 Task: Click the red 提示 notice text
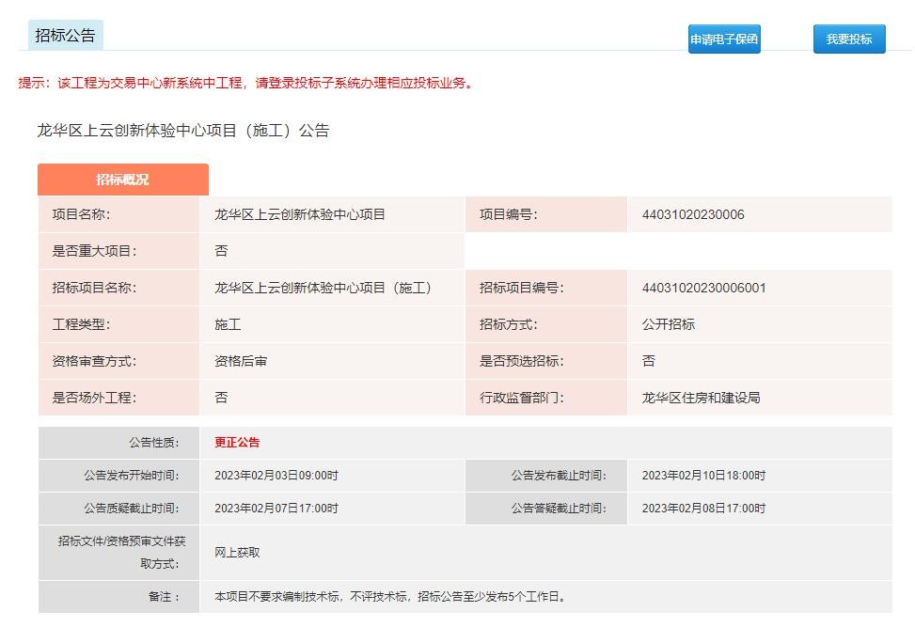pyautogui.click(x=246, y=83)
